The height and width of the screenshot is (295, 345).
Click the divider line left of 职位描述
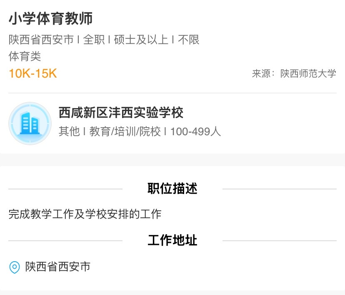click(x=65, y=189)
